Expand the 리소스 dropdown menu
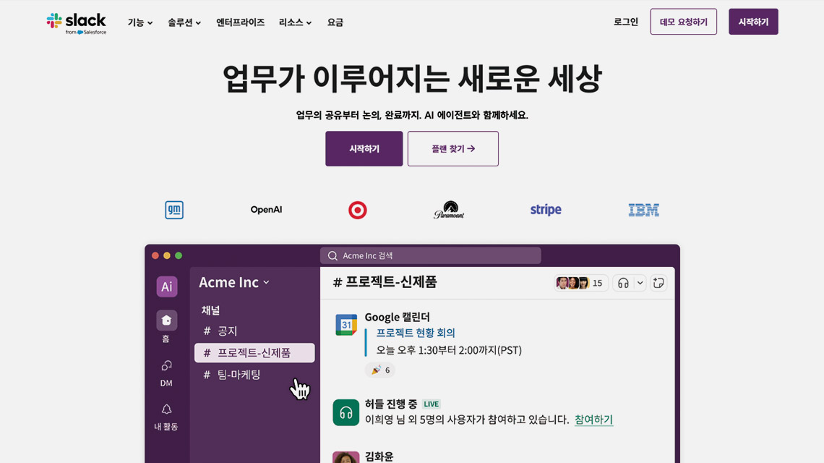824x463 pixels. click(295, 22)
